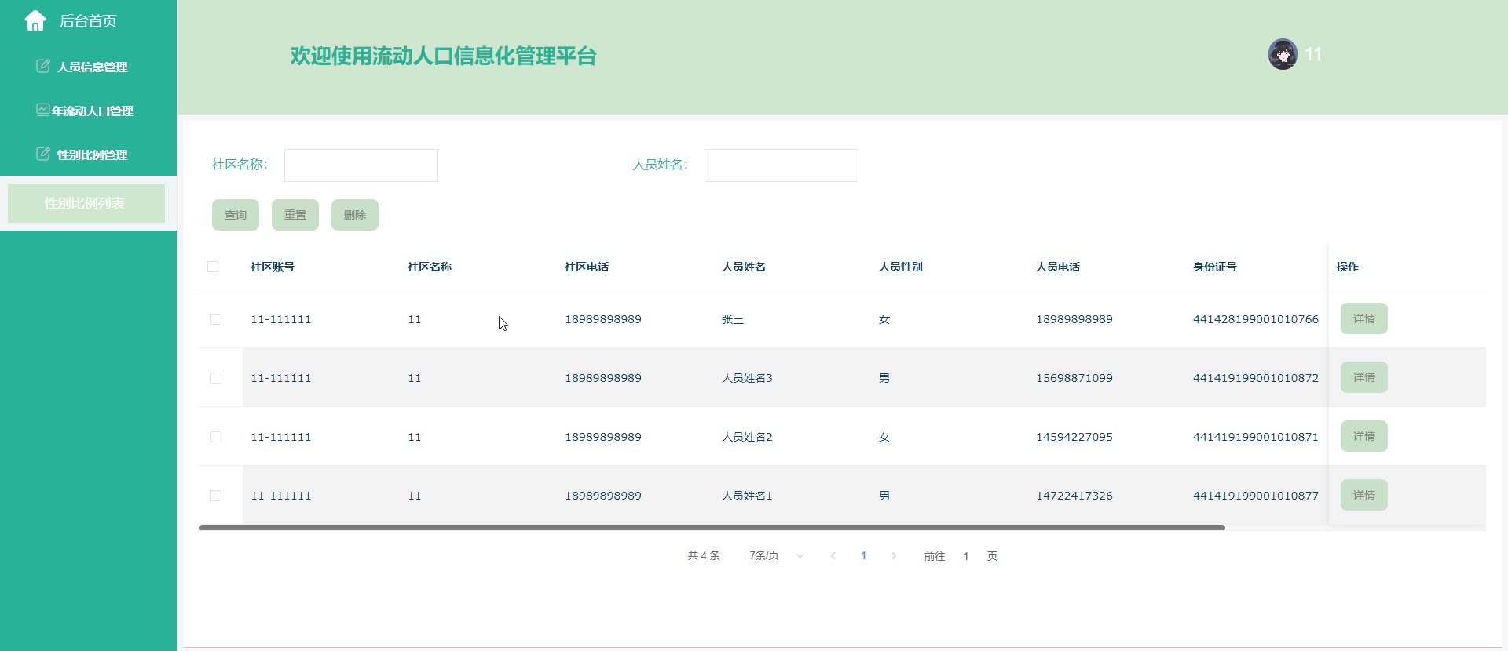Click the table's horizontal scrollbar
Screen dimensions: 1508x651
(712, 528)
